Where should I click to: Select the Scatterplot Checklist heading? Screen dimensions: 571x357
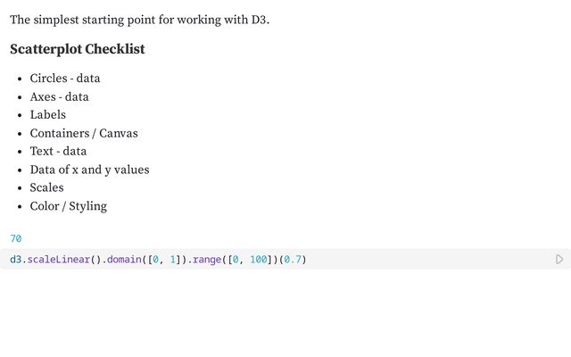[78, 49]
